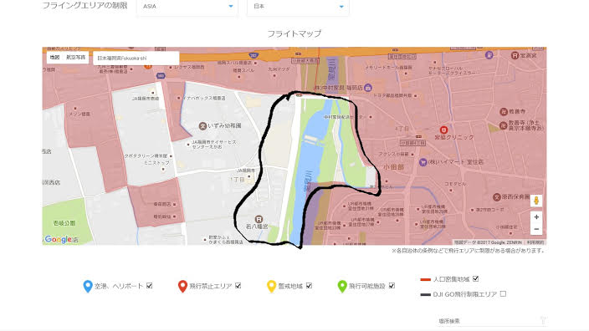The height and width of the screenshot is (331, 589).
Task: Zoom out the map with minus button
Action: [x=536, y=229]
